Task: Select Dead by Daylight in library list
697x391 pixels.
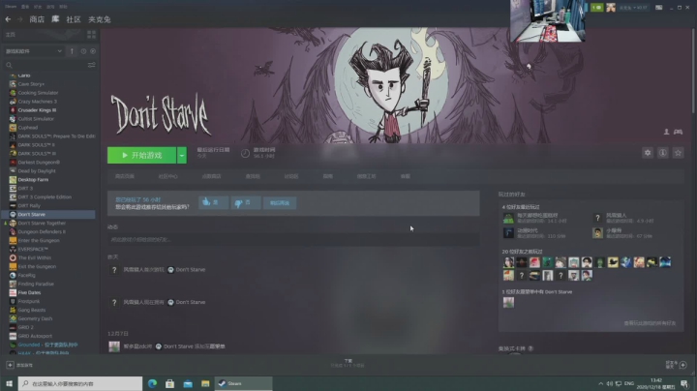Action: coord(37,171)
